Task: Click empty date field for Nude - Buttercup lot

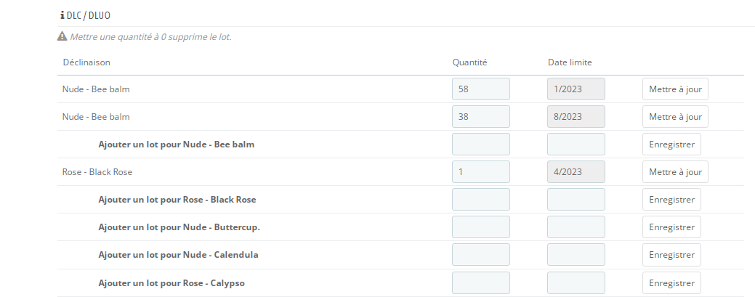Action: point(576,227)
